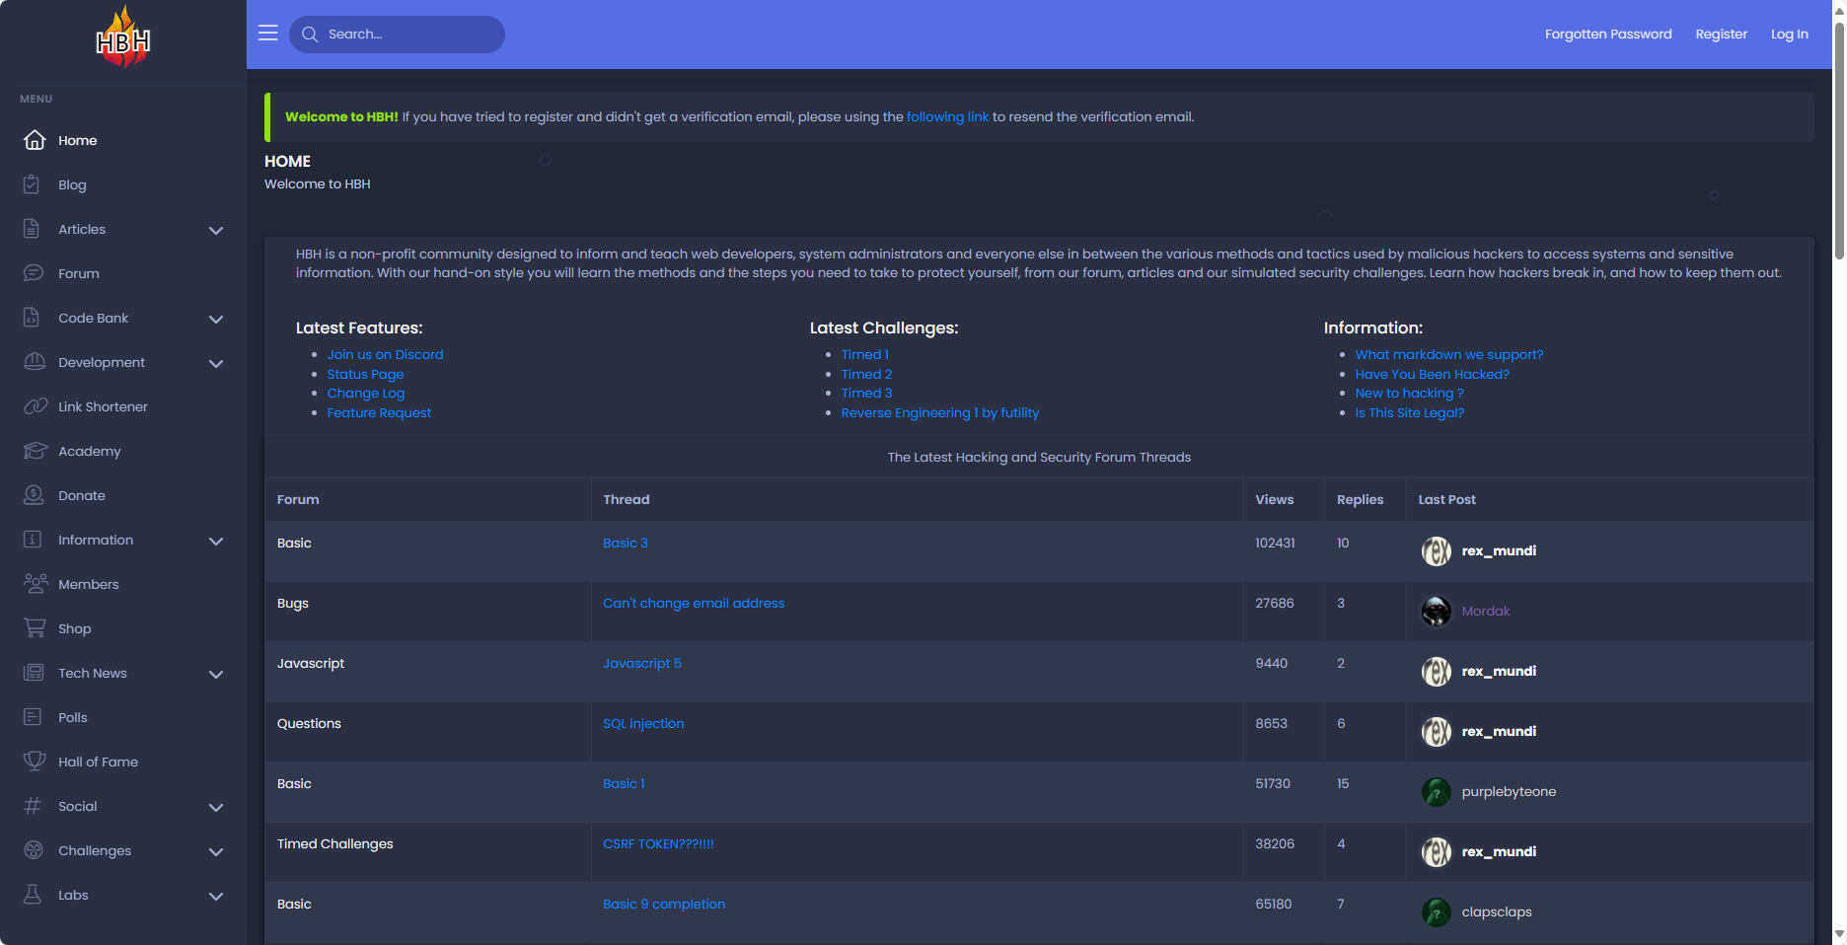Open the Shop menu item
The width and height of the screenshot is (1847, 945).
pyautogui.click(x=123, y=628)
